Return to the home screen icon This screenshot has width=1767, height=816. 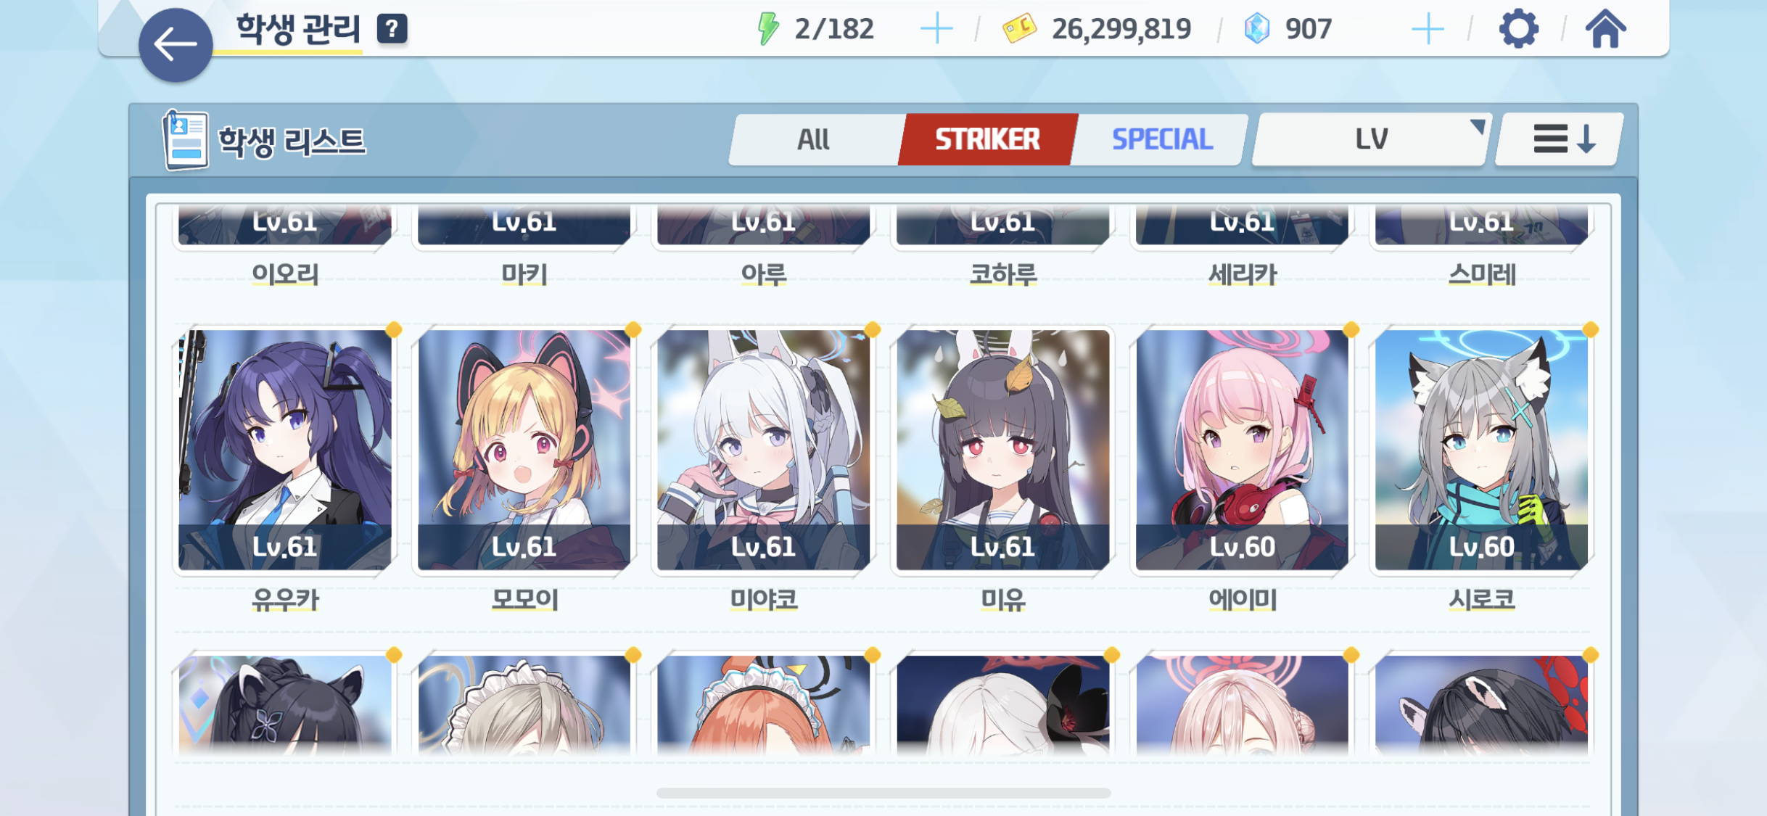(1605, 29)
